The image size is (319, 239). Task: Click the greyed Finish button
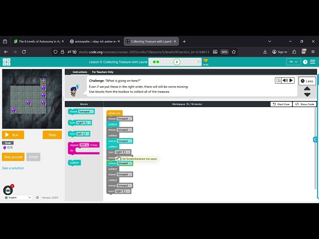click(33, 157)
